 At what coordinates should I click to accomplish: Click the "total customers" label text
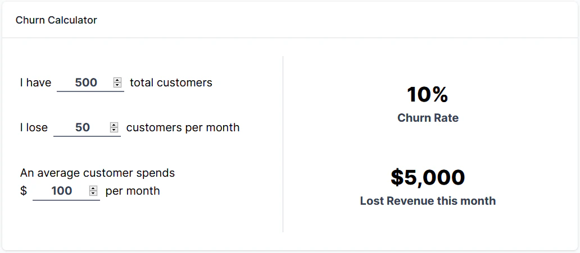[171, 82]
